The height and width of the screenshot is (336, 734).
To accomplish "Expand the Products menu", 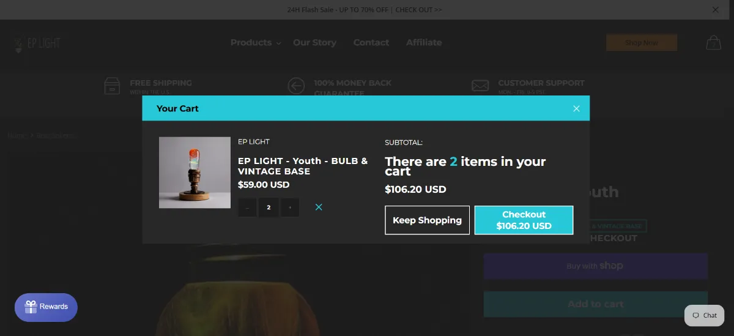I will pyautogui.click(x=256, y=42).
